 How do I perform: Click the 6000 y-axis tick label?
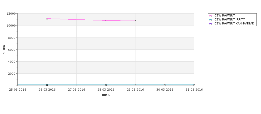click(x=12, y=50)
